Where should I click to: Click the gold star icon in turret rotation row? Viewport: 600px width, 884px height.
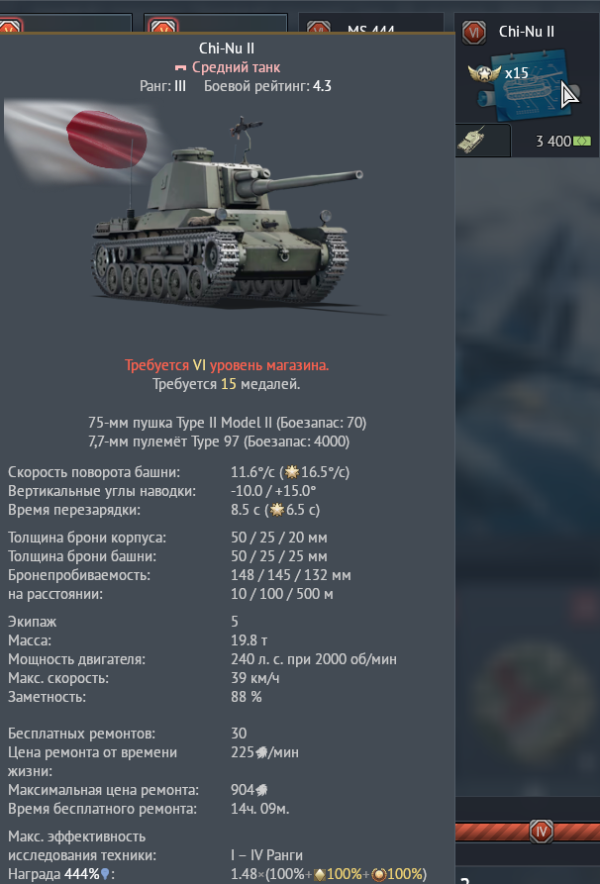tap(291, 472)
